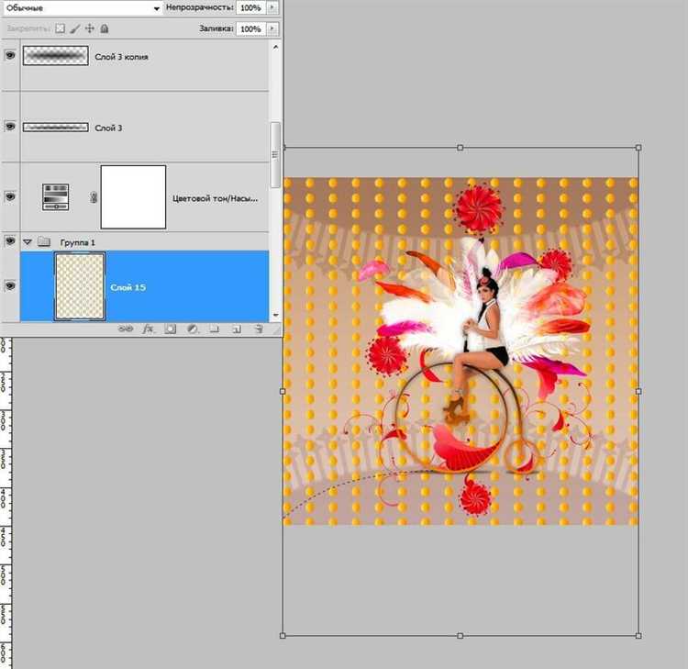The height and width of the screenshot is (669, 688).
Task: Click the link layers icon
Action: point(126,329)
